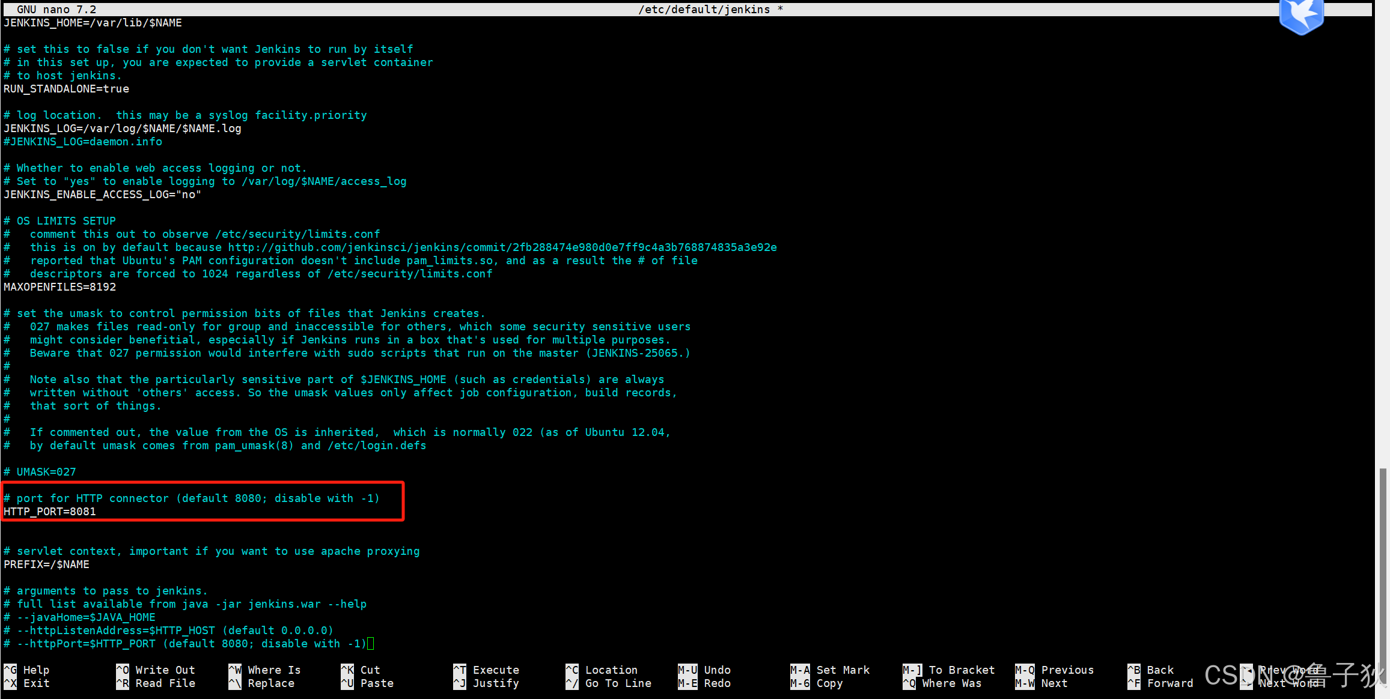
Task: Click the MAXOPENFILES=8192 line
Action: click(59, 286)
